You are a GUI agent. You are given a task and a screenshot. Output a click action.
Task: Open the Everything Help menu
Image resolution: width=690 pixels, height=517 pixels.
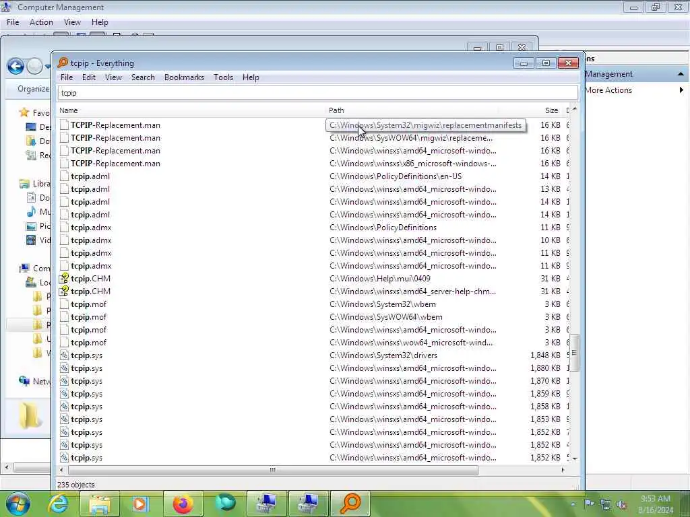(251, 77)
